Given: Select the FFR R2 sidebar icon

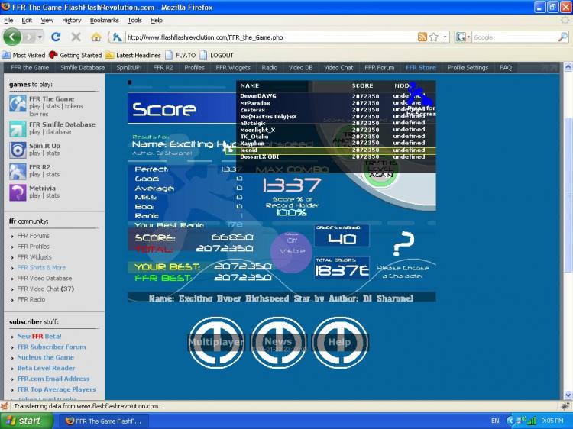Looking at the screenshot, I should [18, 172].
